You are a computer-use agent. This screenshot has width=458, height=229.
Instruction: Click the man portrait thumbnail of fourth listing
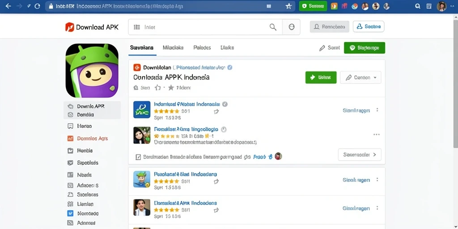pos(142,208)
